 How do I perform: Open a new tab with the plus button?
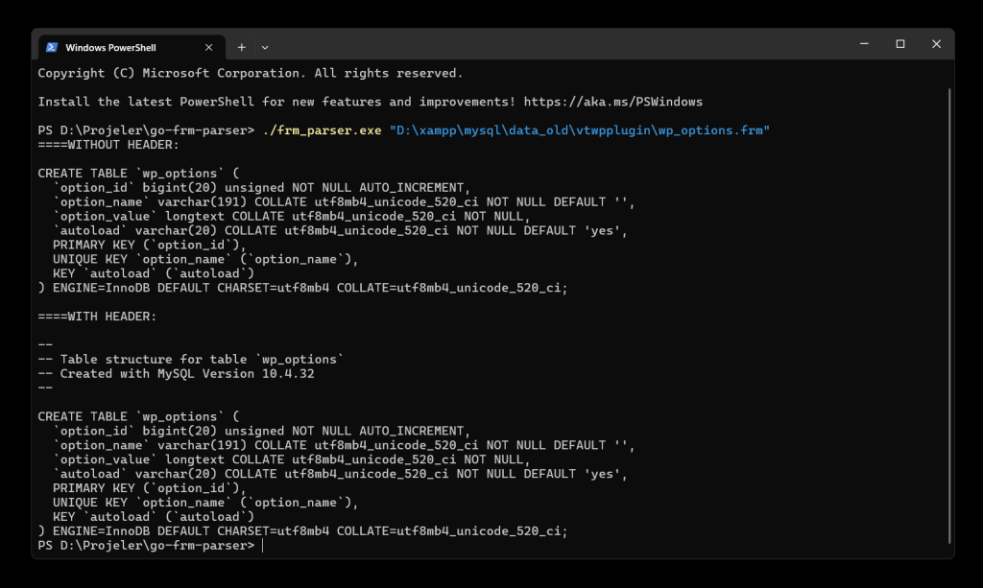[x=241, y=47]
